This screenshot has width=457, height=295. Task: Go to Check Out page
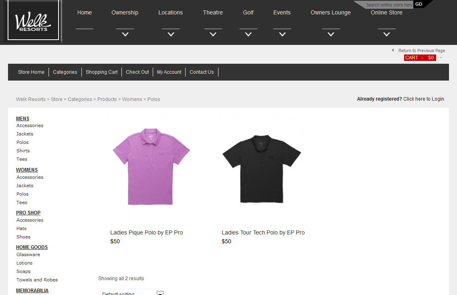[x=137, y=72]
